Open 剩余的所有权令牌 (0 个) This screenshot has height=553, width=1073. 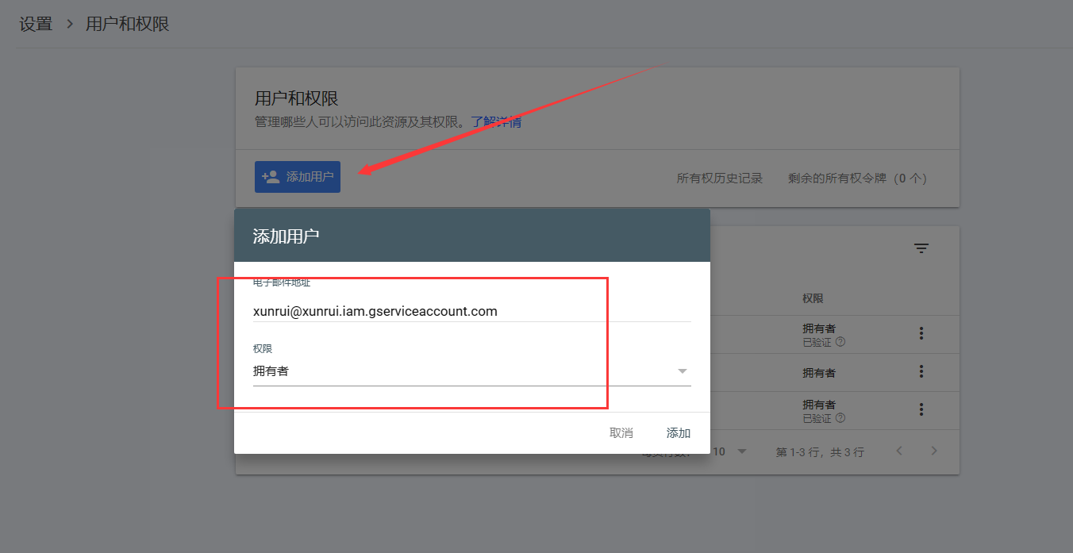coord(857,179)
